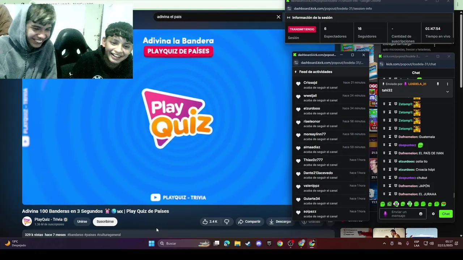
Task: Focus the YouTube search field 'adivina el pais'
Action: (x=215, y=17)
